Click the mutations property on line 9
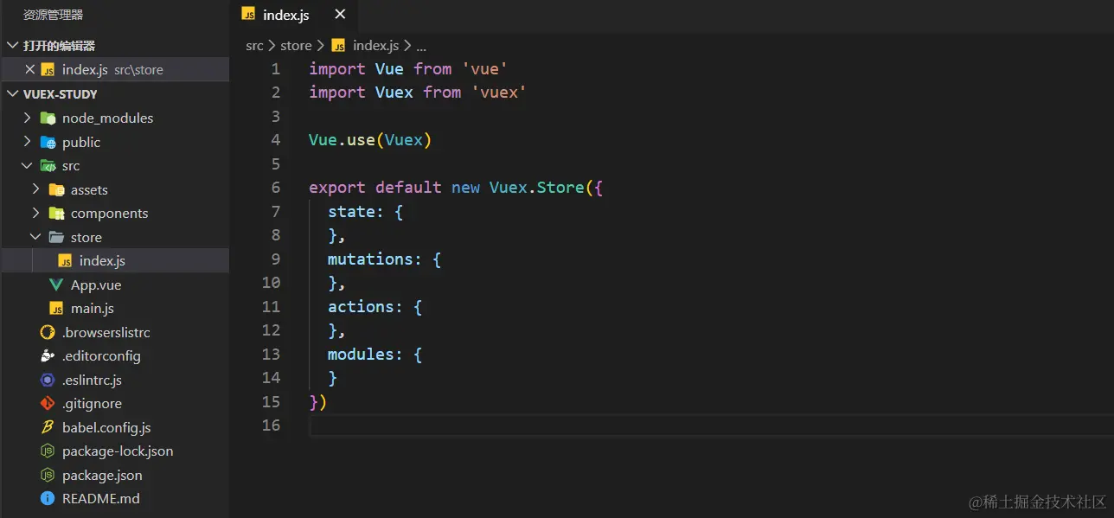 (370, 259)
